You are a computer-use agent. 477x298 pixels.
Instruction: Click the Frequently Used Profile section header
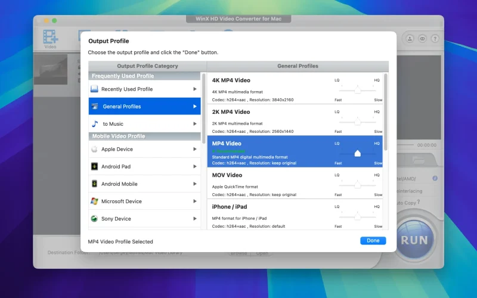pyautogui.click(x=144, y=76)
